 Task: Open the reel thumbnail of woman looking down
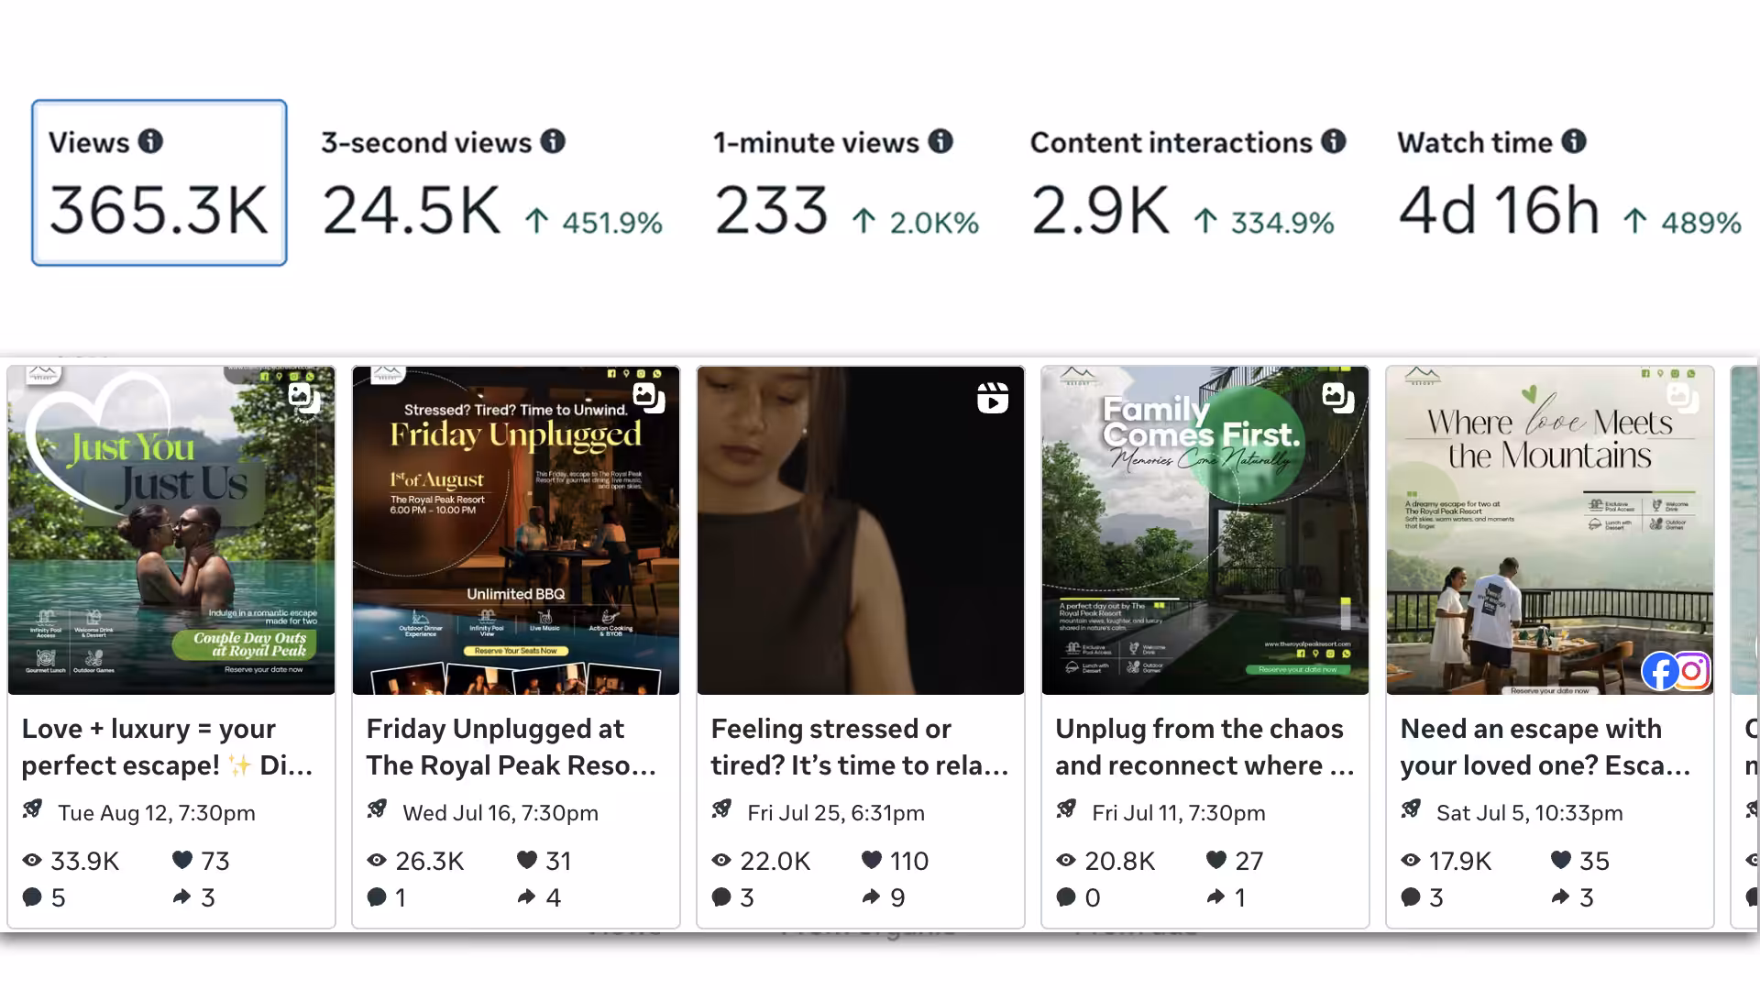[861, 531]
